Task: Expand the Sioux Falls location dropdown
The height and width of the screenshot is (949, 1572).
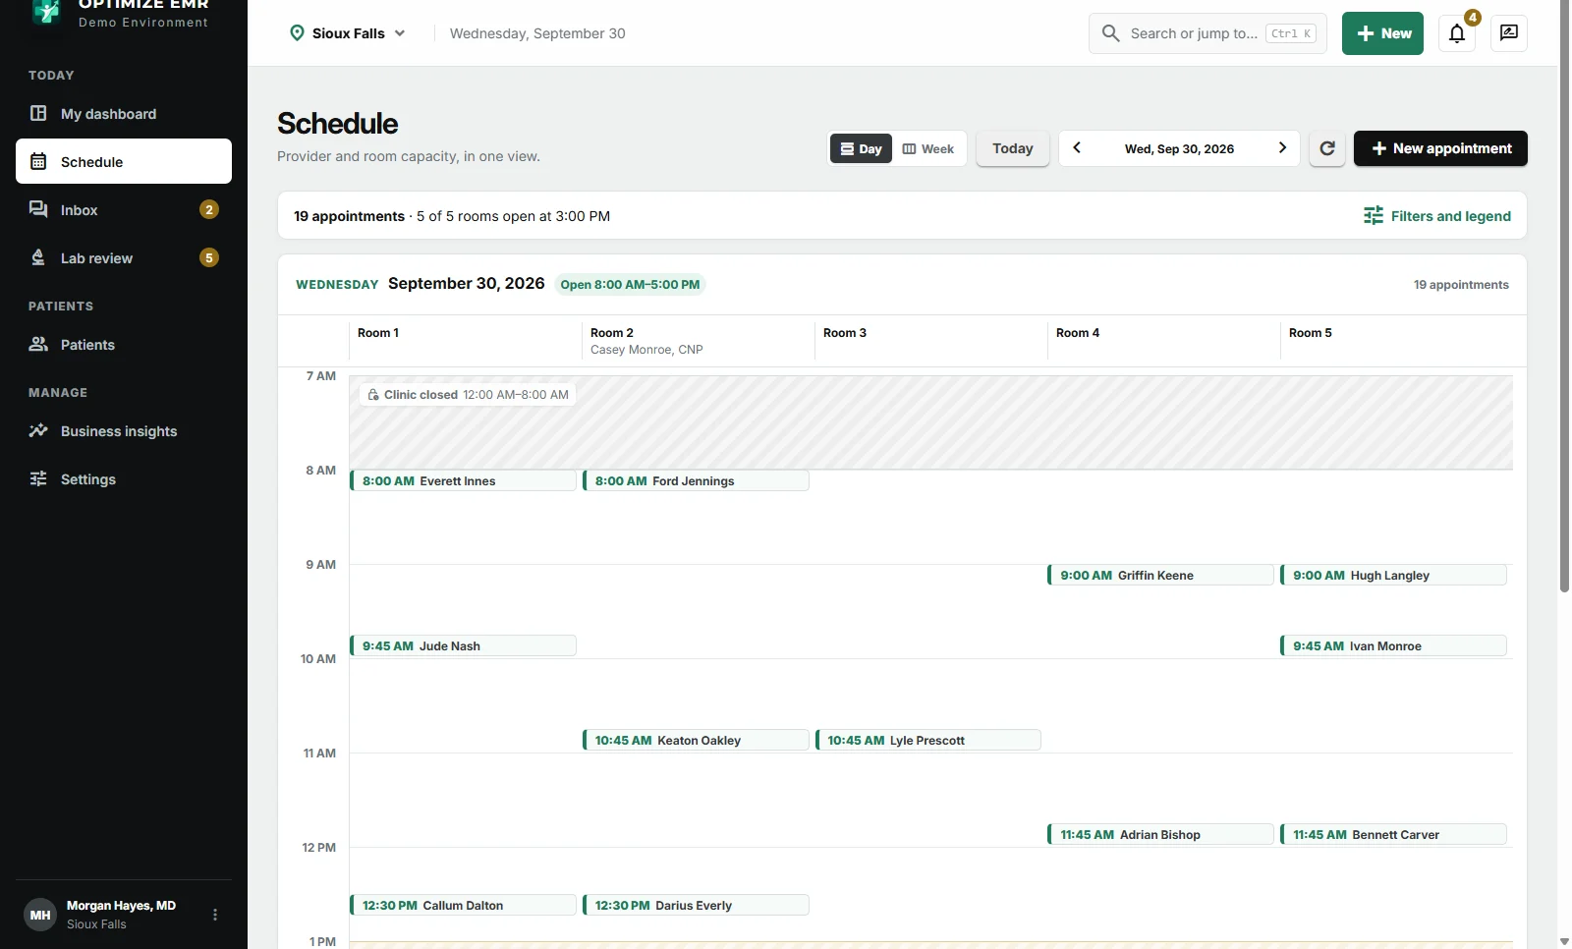Action: [349, 33]
